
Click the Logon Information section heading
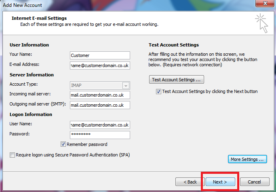pos(32,115)
